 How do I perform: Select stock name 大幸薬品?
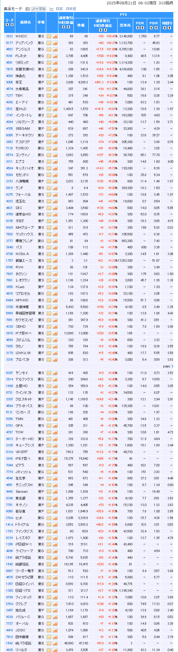click(22, 89)
